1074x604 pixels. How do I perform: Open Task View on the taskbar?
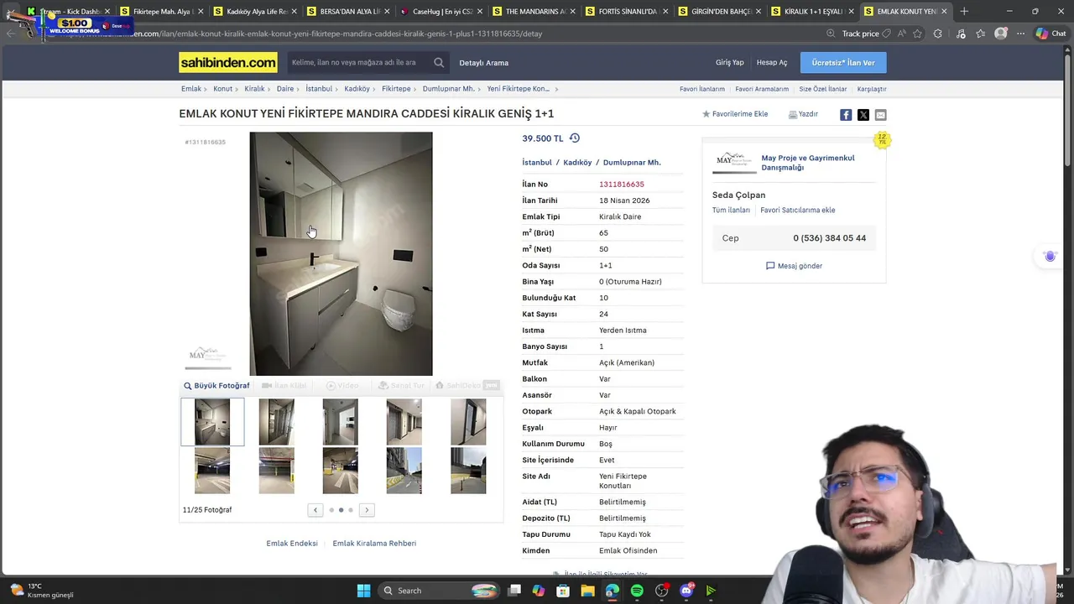coord(514,591)
